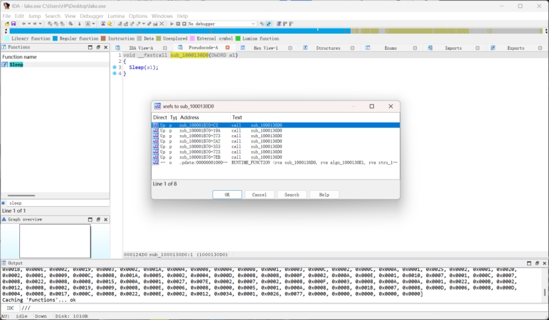This screenshot has width=549, height=320.
Task: Switch to the Imports tab
Action: point(453,48)
